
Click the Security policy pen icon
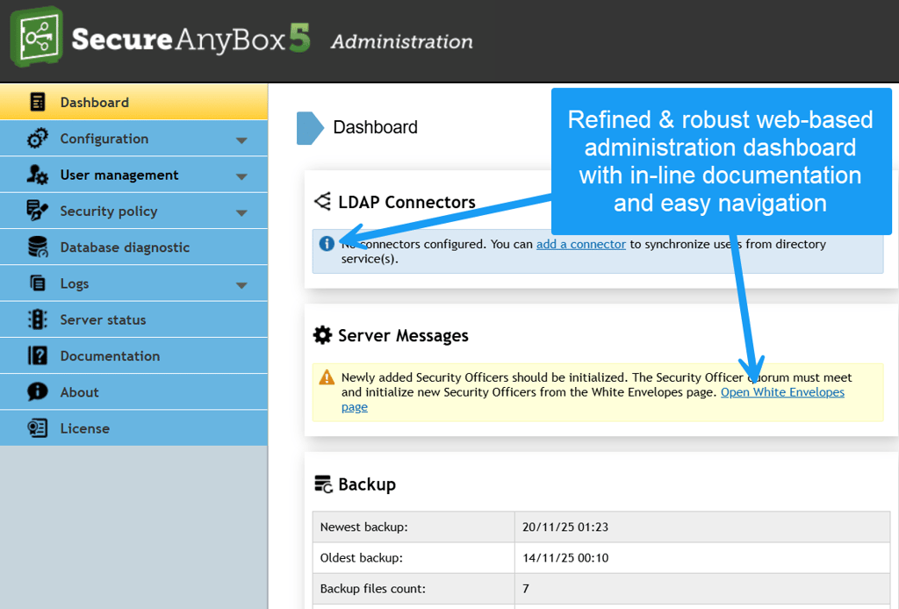pyautogui.click(x=37, y=211)
